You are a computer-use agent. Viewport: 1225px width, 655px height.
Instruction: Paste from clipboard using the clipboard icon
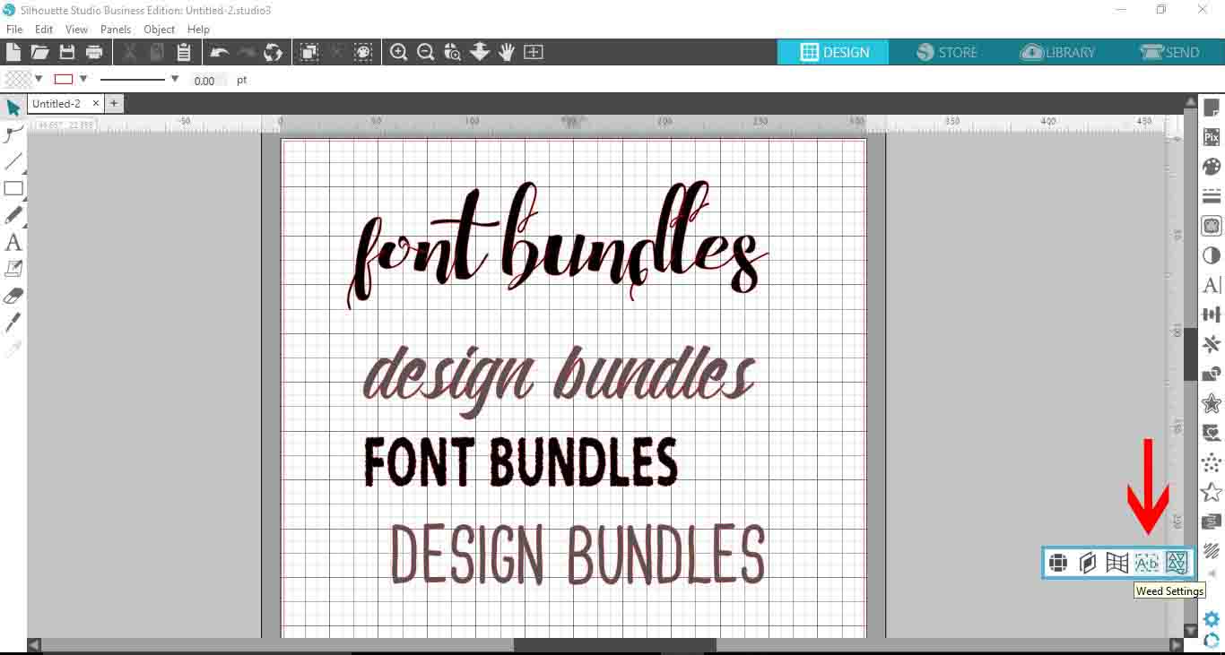click(184, 52)
